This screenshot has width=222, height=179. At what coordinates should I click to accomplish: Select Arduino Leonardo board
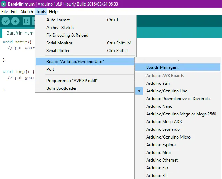click(178, 129)
